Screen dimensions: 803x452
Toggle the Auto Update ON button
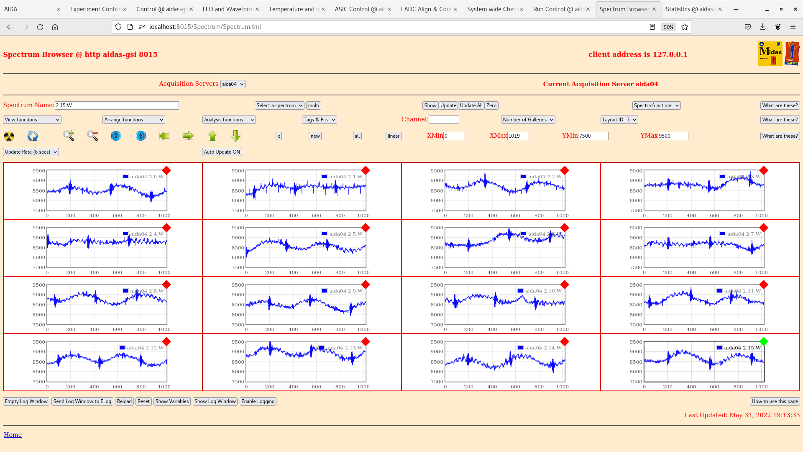pyautogui.click(x=222, y=152)
